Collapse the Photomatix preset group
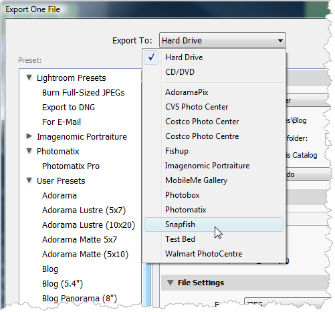The image size is (335, 312). (x=29, y=151)
